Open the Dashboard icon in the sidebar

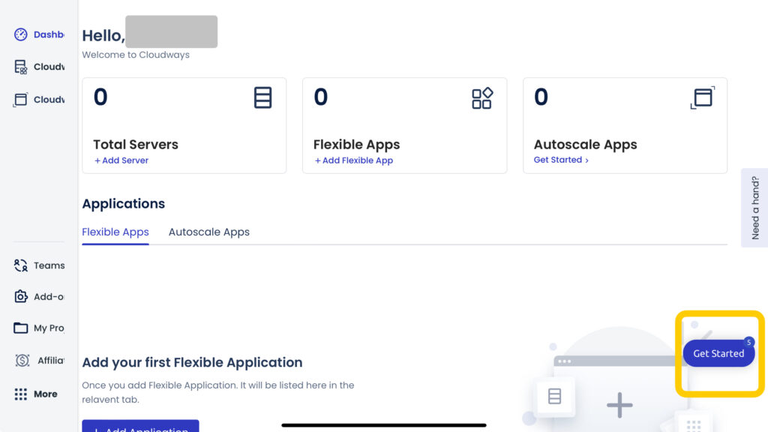(20, 34)
